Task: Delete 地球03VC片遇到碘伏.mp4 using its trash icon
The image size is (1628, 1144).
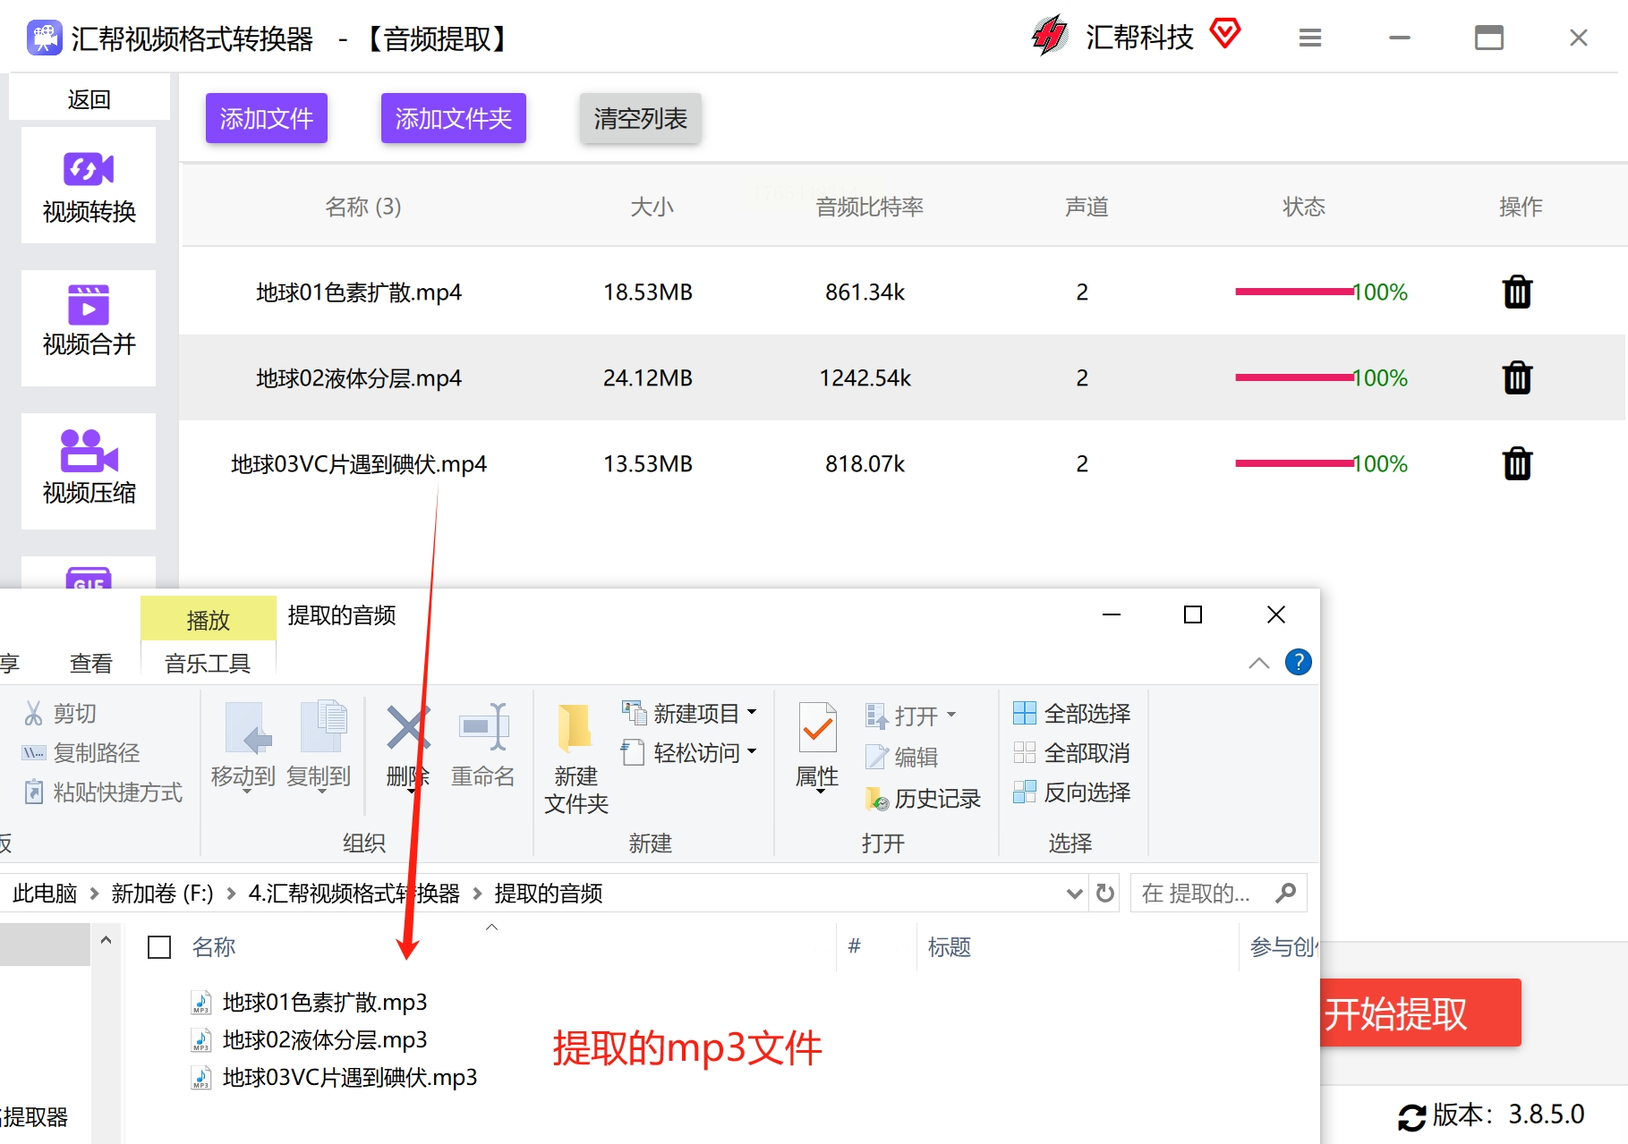Action: [x=1517, y=464]
